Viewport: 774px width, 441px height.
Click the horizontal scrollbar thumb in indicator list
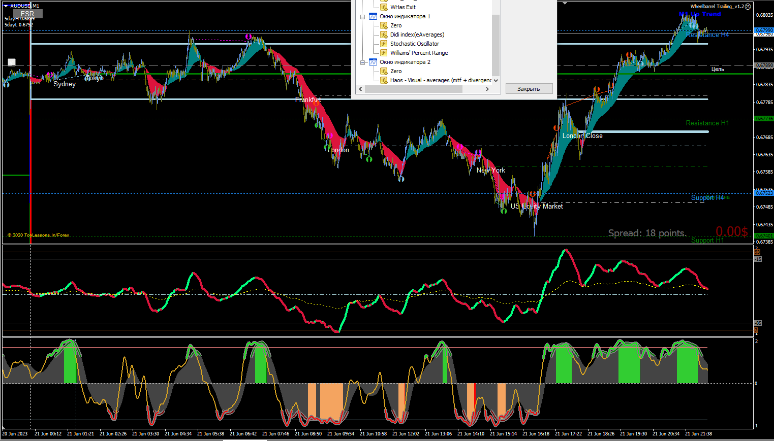coord(413,89)
